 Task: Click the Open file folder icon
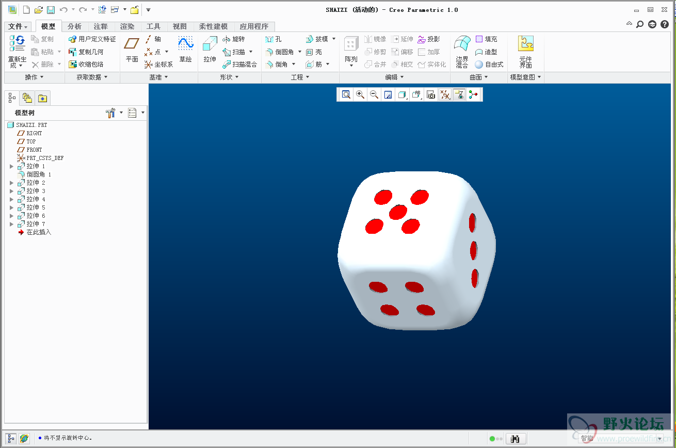pyautogui.click(x=39, y=10)
